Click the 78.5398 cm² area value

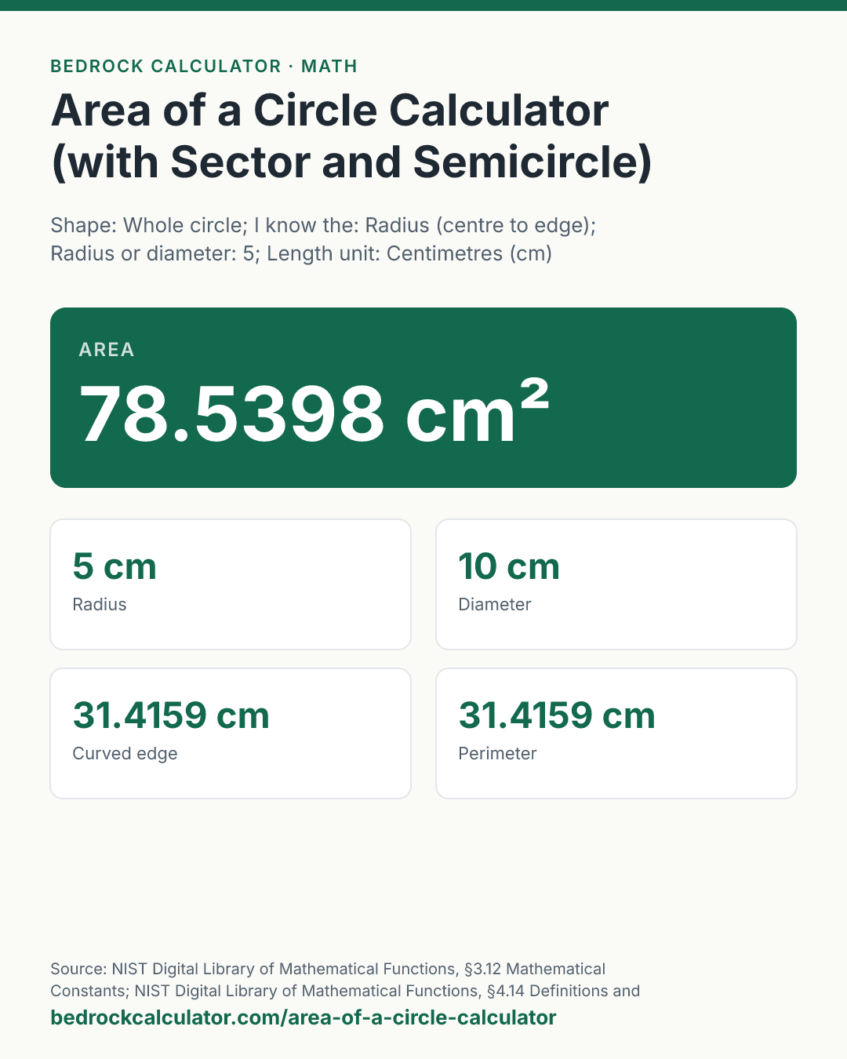314,413
